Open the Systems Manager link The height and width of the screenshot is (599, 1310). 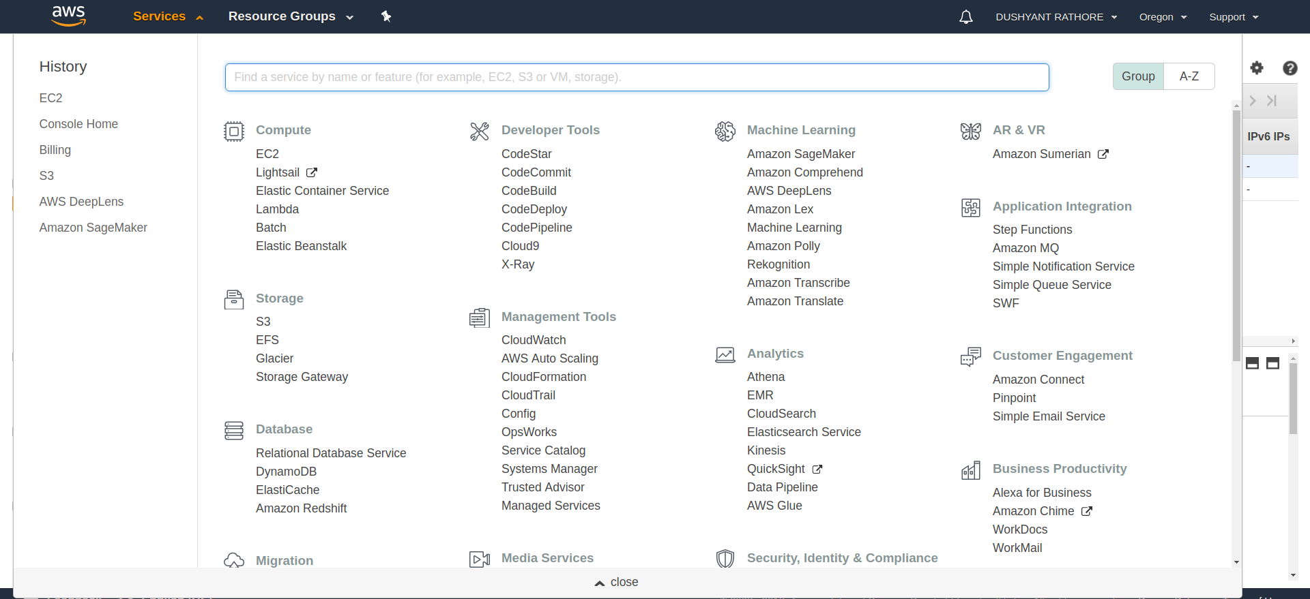[x=549, y=469]
